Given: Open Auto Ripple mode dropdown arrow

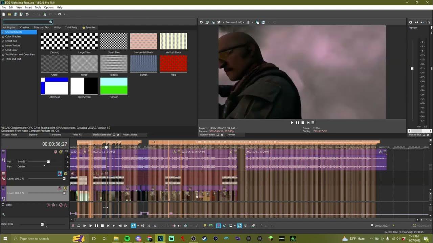Looking at the screenshot, I should [235, 226].
